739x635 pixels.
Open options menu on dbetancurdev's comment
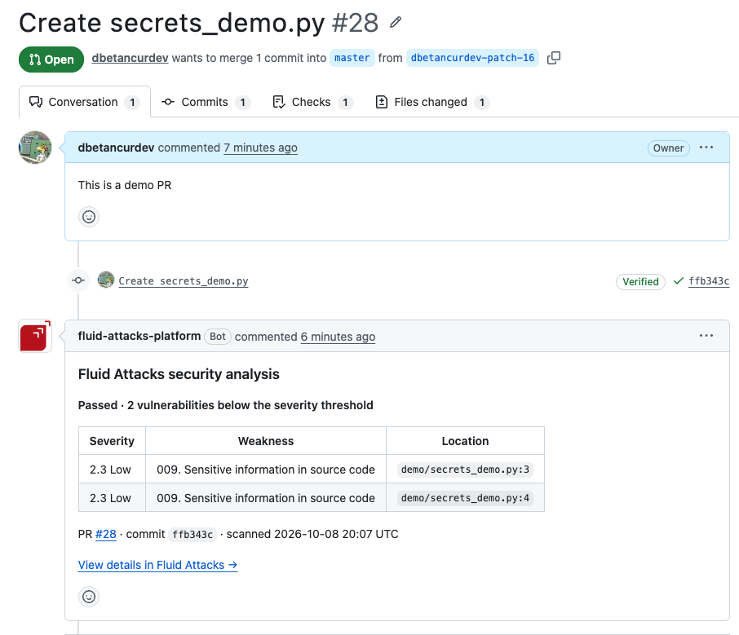[706, 148]
